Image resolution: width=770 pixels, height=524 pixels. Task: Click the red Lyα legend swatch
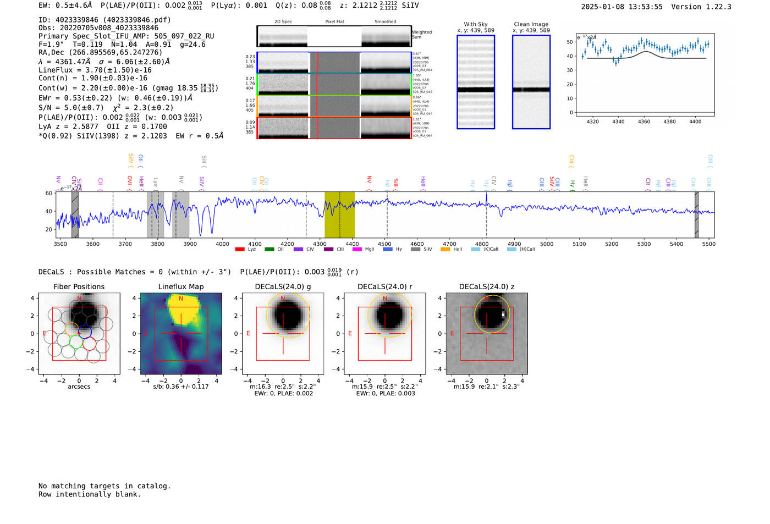click(240, 249)
